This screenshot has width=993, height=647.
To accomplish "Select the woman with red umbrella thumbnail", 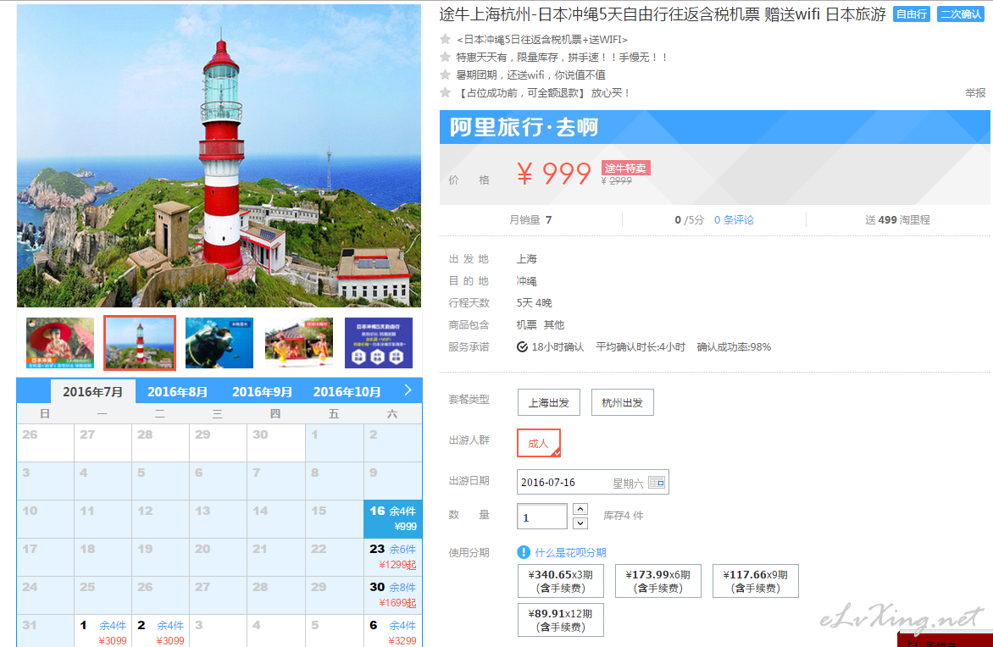I will point(60,342).
